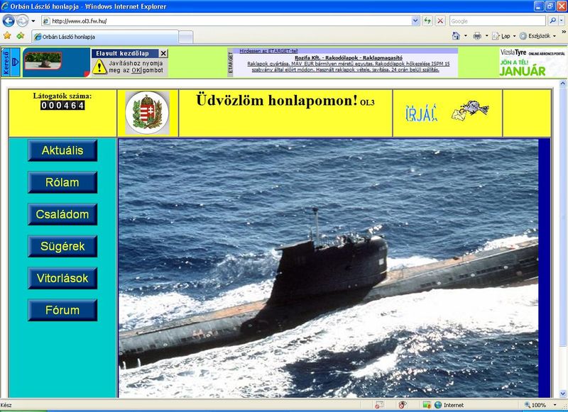Open a new blank tab
568x412 pixels.
[186, 37]
